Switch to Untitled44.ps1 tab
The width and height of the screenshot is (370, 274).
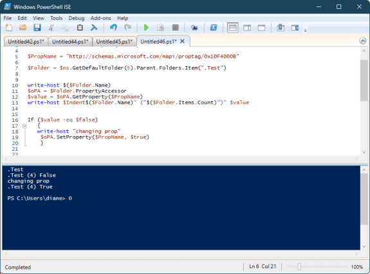point(70,42)
